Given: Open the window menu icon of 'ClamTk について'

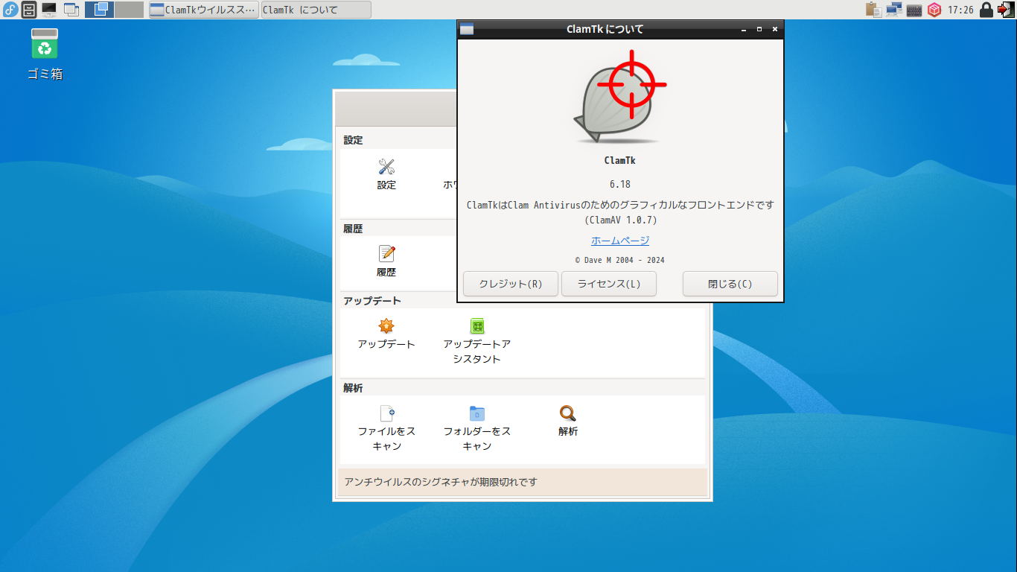Looking at the screenshot, I should click(467, 30).
